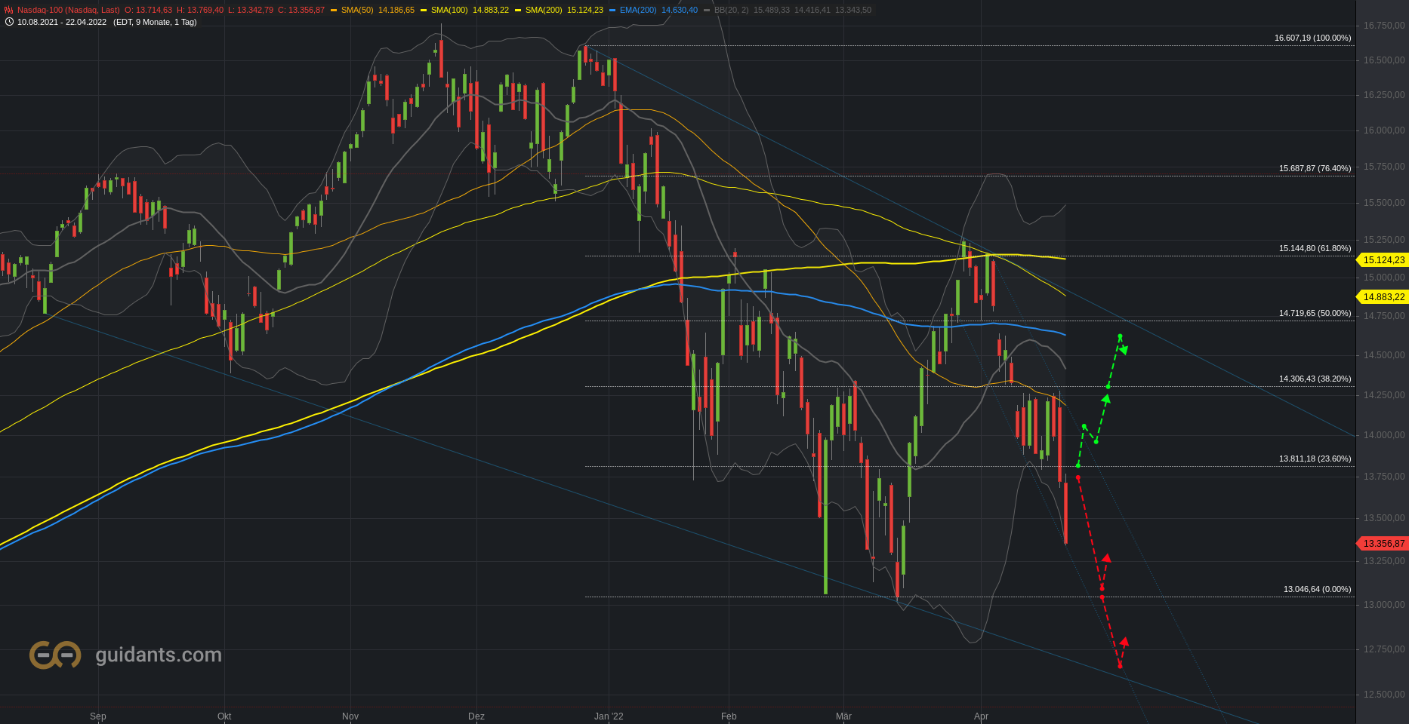Screen dimensions: 1409x724
Task: Click the red current price tag 13.356,87
Action: [1383, 544]
